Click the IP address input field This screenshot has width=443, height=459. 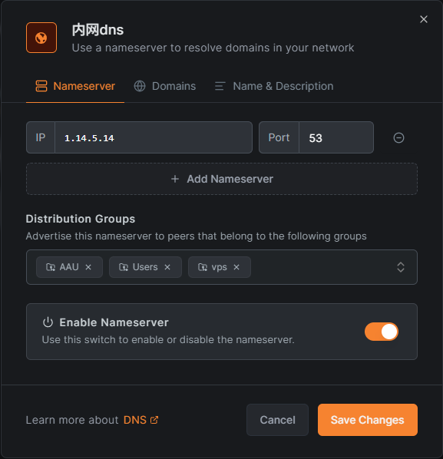coord(154,137)
